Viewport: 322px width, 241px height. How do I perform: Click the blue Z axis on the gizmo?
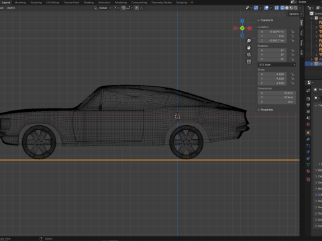pyautogui.click(x=242, y=21)
